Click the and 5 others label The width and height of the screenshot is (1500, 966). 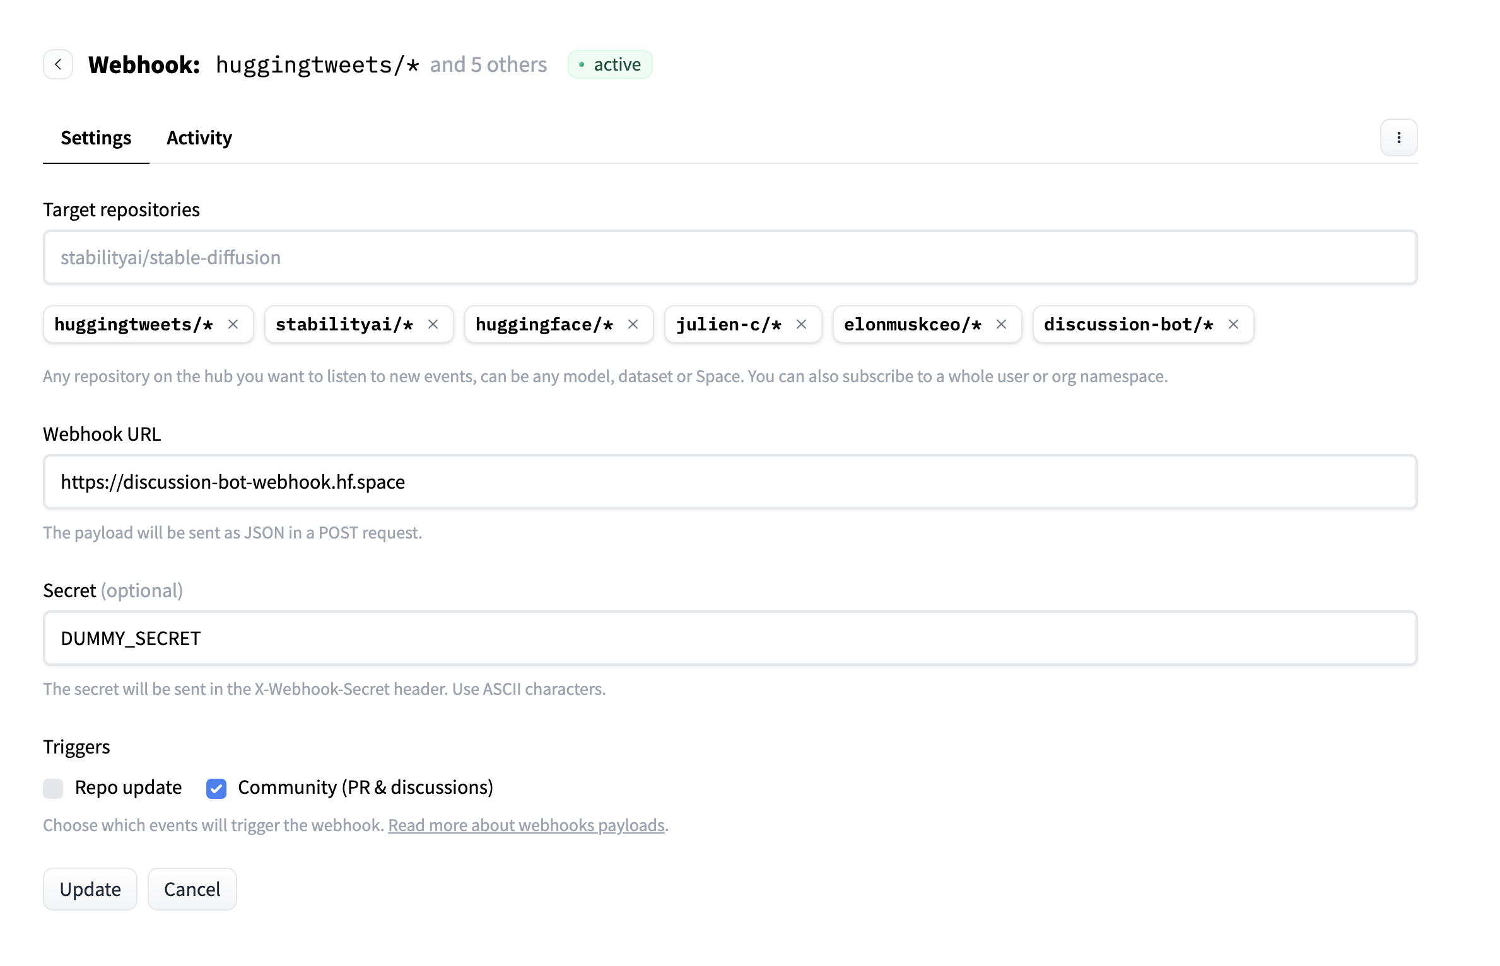488,64
